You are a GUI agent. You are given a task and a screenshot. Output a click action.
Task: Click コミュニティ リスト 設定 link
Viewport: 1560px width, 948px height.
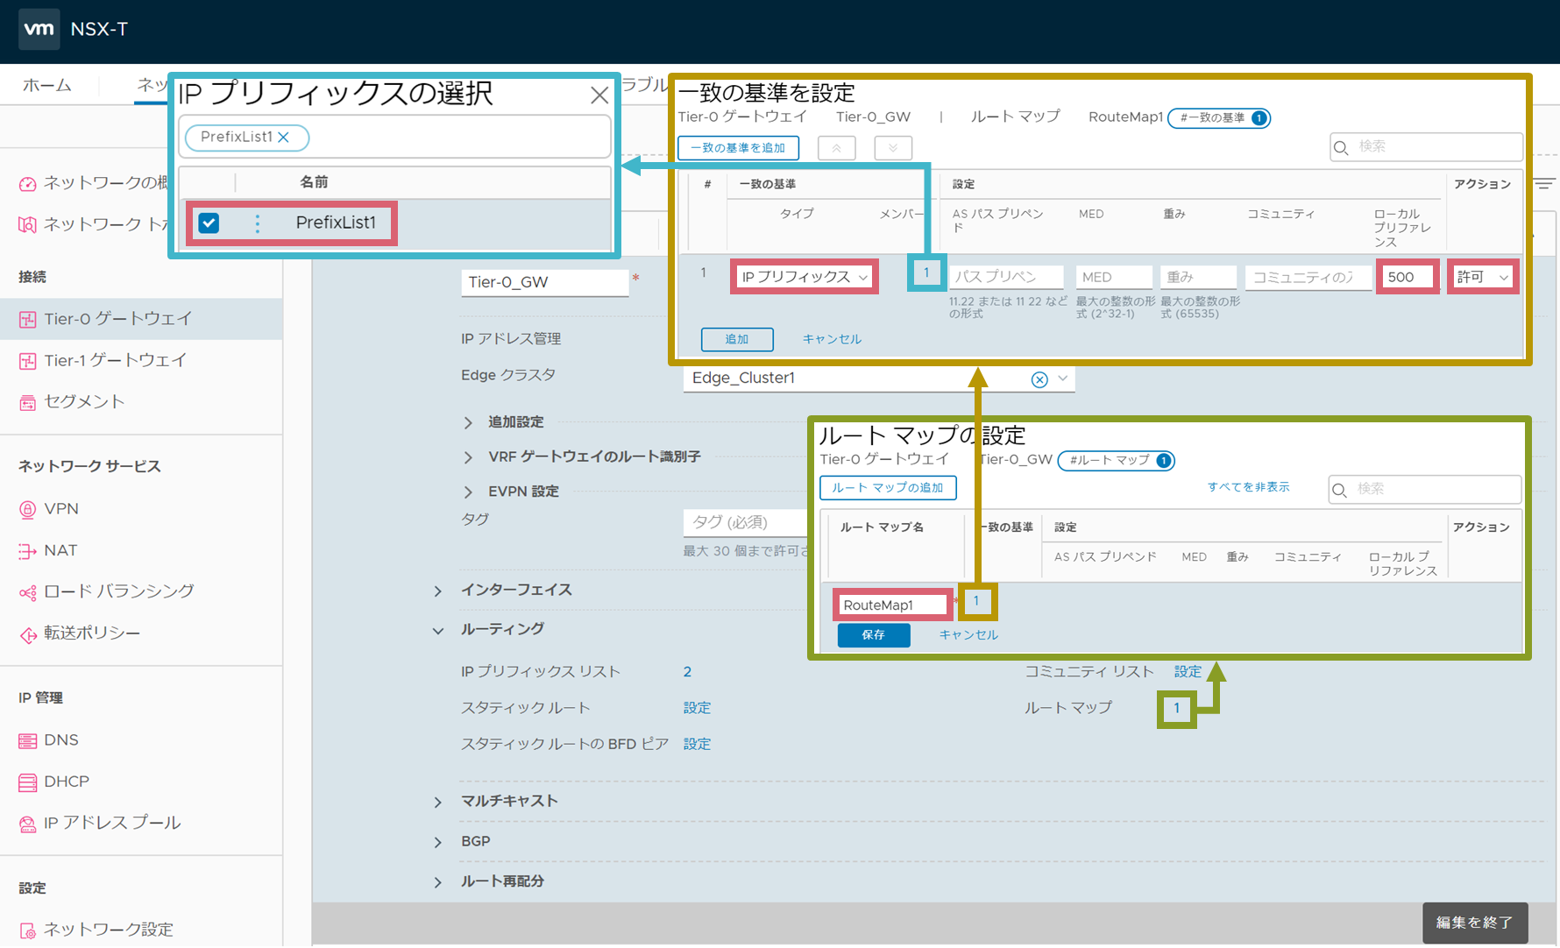tap(1188, 672)
